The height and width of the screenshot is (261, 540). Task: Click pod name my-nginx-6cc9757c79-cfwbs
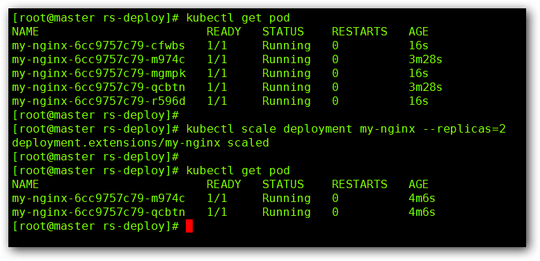[x=99, y=46]
